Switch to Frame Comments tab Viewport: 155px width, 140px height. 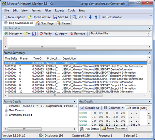(115, 128)
